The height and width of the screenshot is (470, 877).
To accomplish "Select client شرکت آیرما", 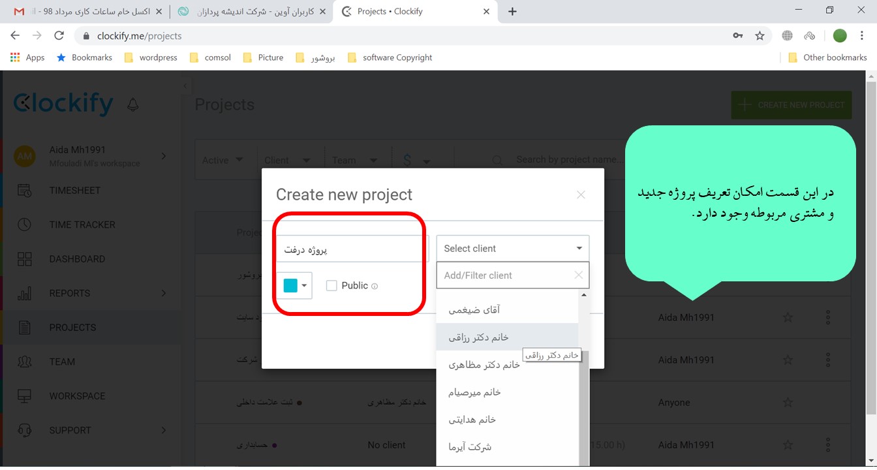I will click(507, 447).
